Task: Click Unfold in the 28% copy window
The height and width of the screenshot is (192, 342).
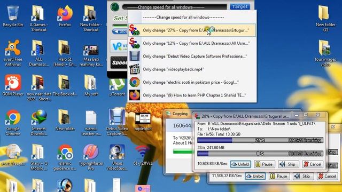Action: click(x=241, y=164)
